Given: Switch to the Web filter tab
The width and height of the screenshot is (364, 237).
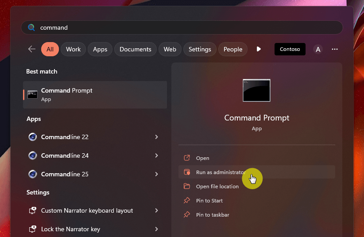Looking at the screenshot, I should 170,49.
